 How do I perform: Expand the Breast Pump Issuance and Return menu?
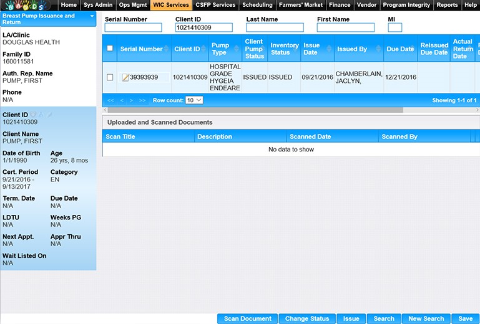(x=92, y=15)
